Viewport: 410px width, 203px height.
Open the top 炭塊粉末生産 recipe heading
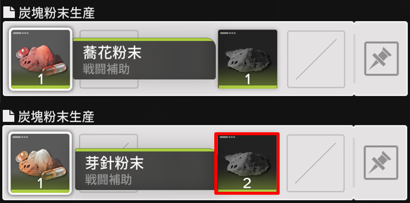coord(56,13)
